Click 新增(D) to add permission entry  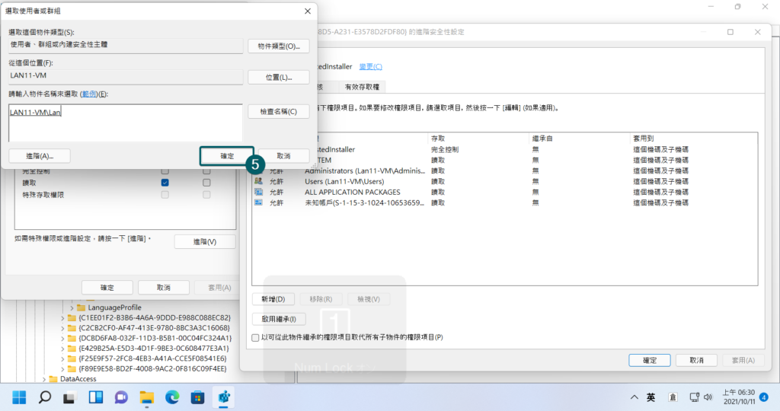[273, 299]
